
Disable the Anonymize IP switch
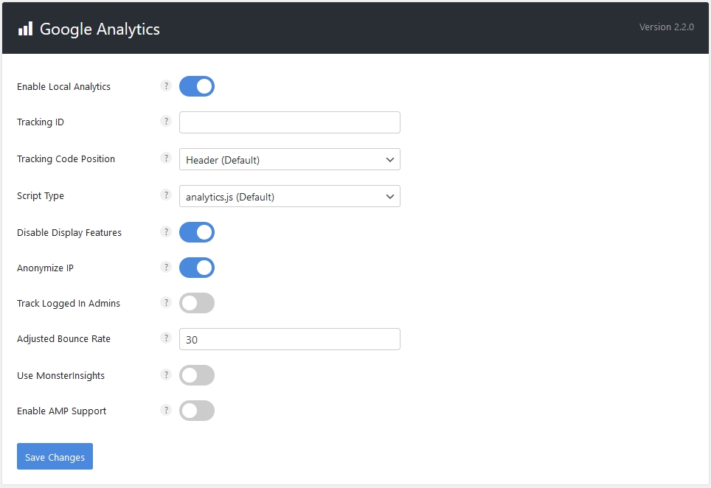pos(197,268)
